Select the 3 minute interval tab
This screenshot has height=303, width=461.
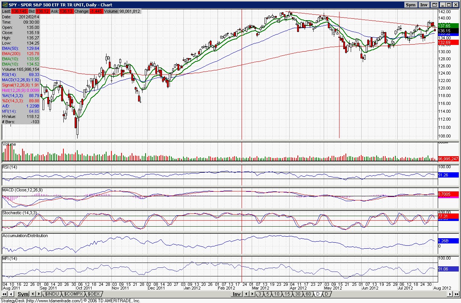[260, 294]
